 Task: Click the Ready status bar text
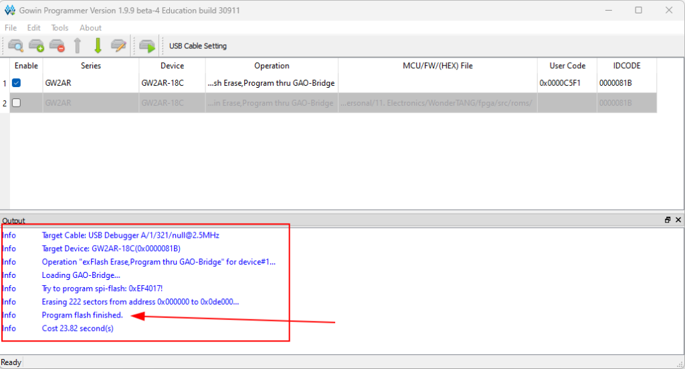(11, 362)
